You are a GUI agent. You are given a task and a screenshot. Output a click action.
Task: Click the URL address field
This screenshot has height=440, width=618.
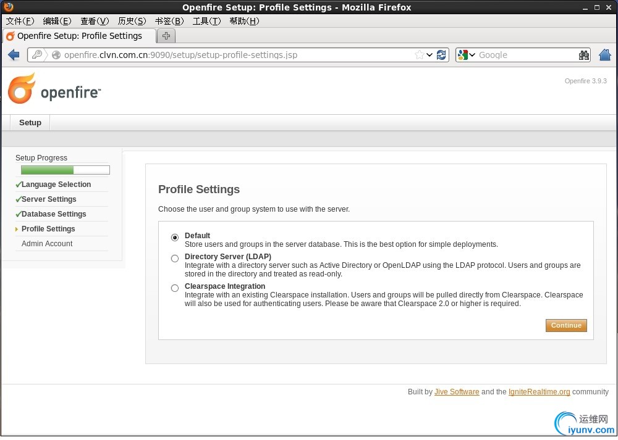[x=237, y=55]
